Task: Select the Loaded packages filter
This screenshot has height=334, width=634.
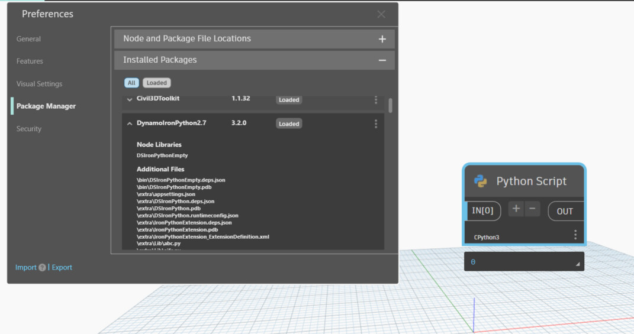Action: [156, 83]
